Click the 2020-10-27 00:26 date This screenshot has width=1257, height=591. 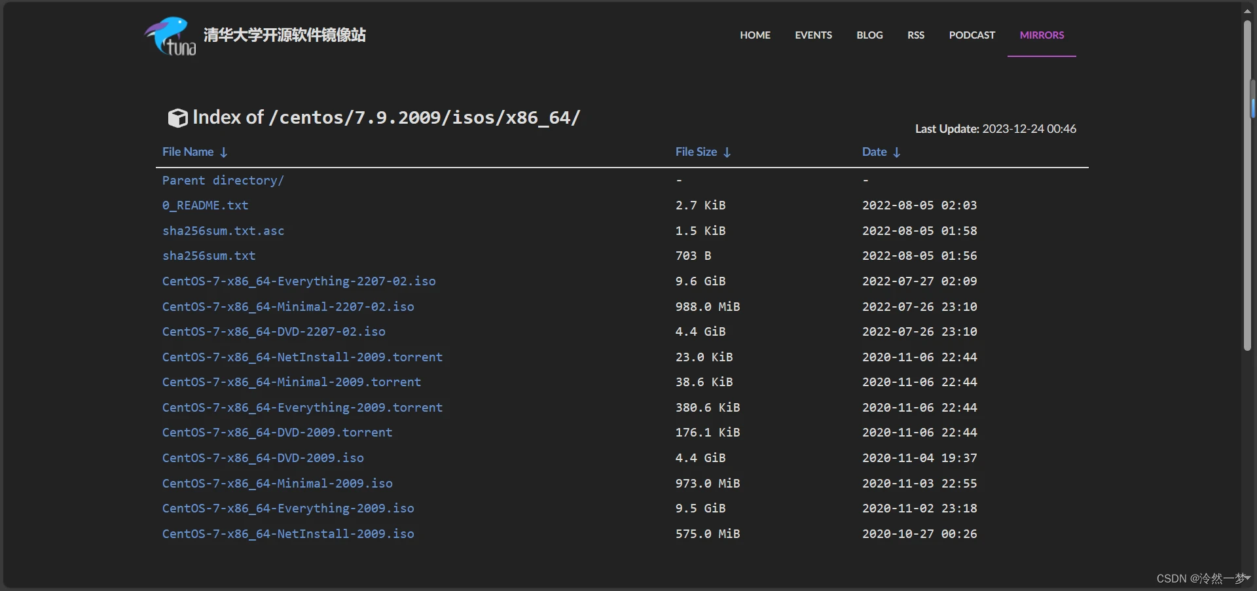click(x=919, y=534)
